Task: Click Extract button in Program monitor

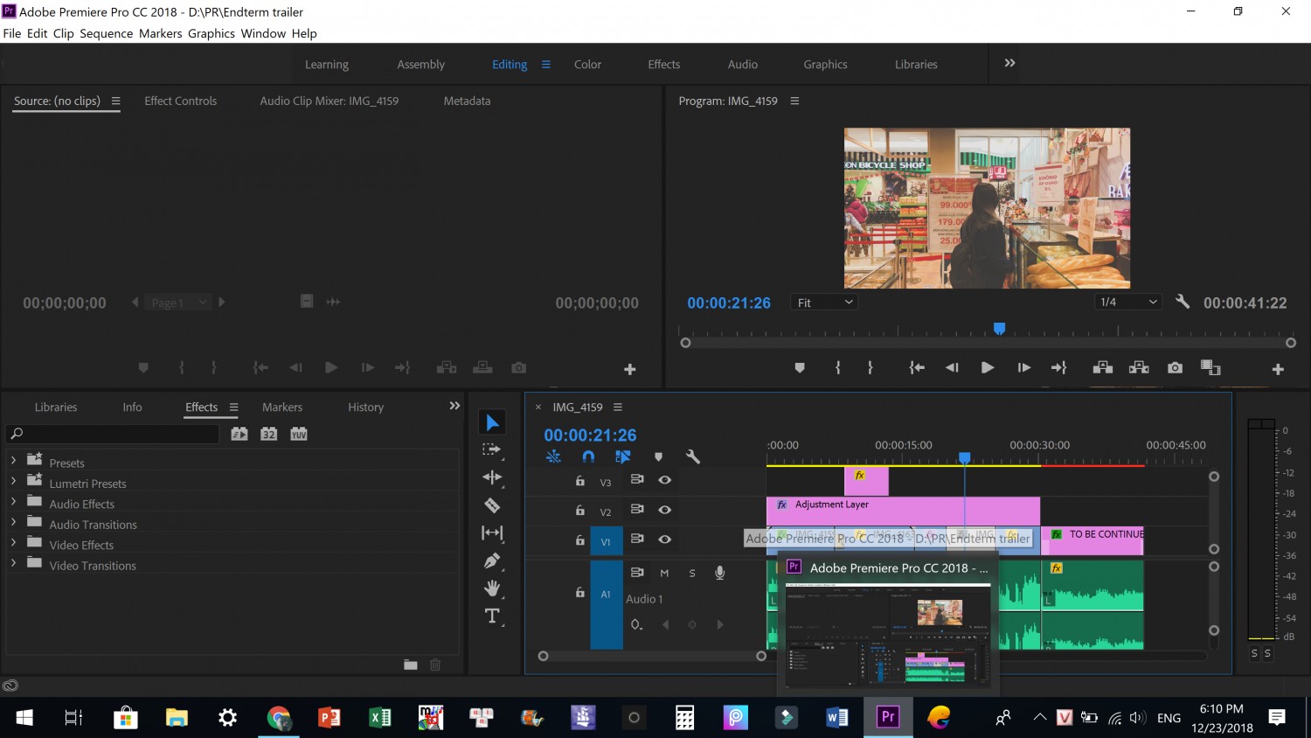Action: (1139, 368)
